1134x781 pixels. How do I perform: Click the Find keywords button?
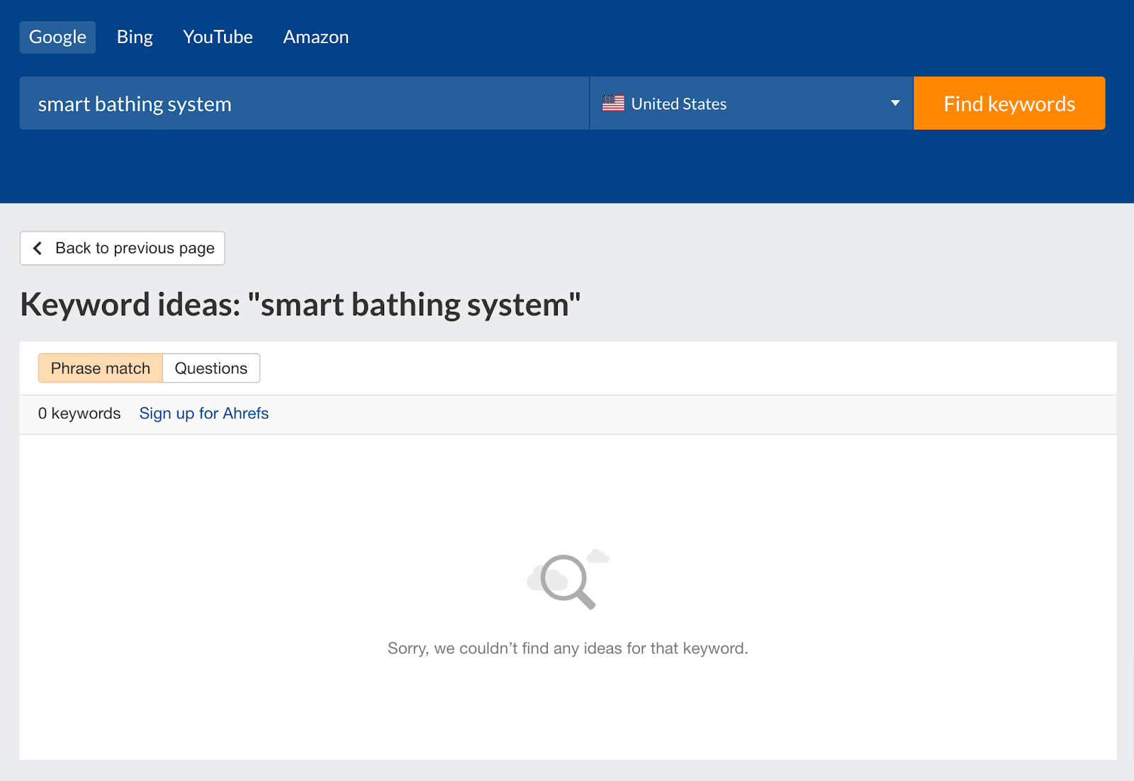(1009, 103)
